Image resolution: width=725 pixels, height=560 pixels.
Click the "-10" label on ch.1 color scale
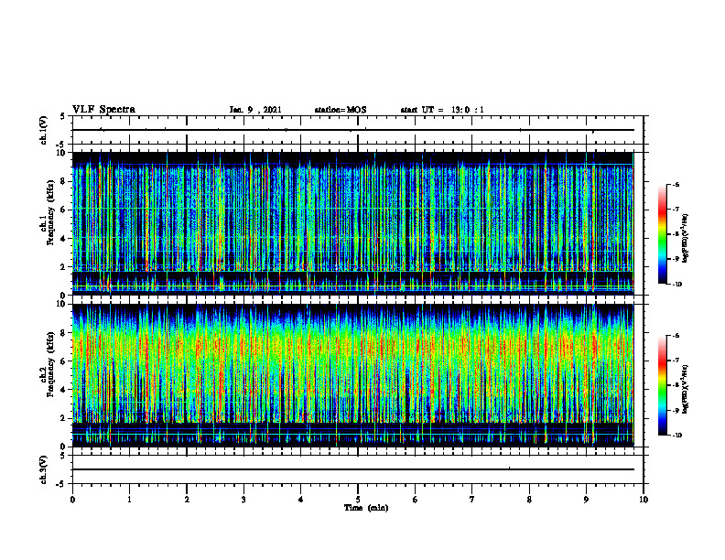coord(677,285)
